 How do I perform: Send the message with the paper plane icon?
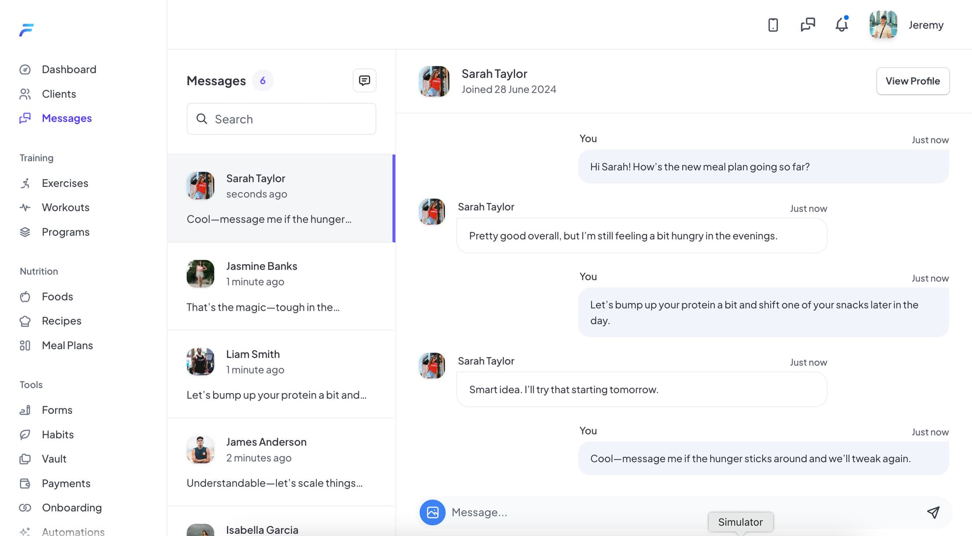pyautogui.click(x=934, y=512)
